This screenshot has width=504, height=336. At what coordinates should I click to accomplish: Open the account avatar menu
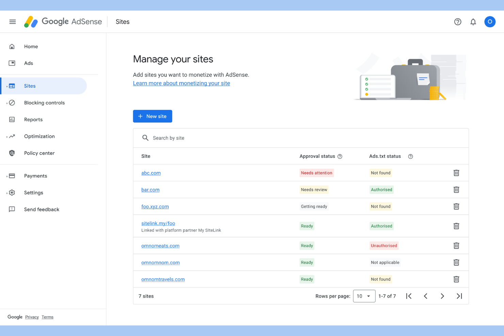490,22
